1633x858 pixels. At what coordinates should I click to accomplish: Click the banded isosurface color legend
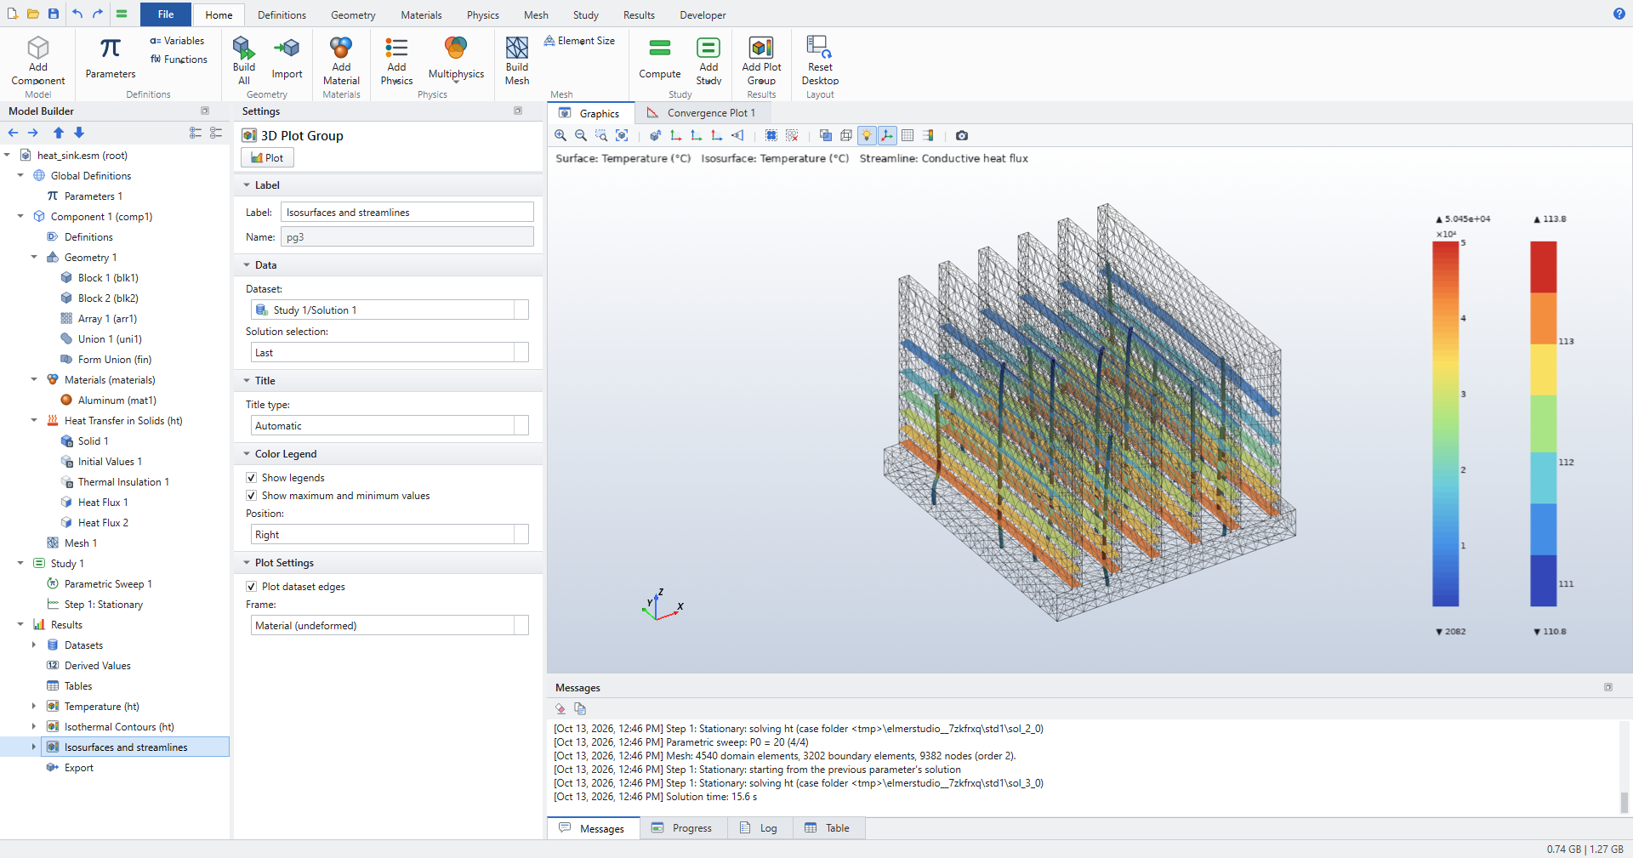click(1544, 423)
